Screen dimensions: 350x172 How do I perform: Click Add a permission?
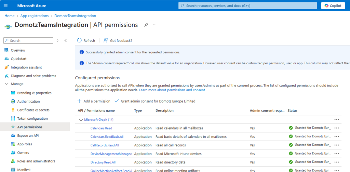tap(94, 101)
